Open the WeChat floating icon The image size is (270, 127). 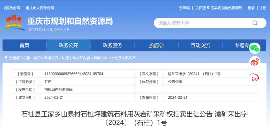(255, 48)
